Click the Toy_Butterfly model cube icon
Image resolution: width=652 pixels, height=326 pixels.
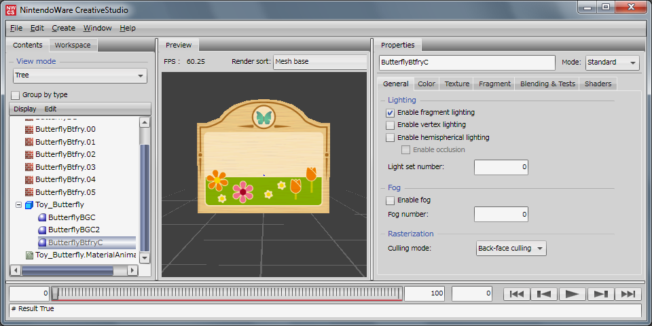click(29, 205)
